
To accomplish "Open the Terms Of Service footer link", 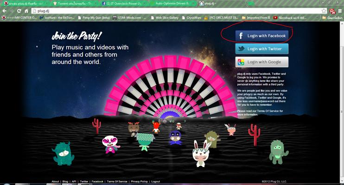I will point(117,181).
